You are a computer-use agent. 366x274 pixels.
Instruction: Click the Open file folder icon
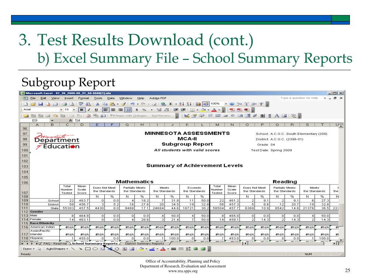[x=33, y=104]
